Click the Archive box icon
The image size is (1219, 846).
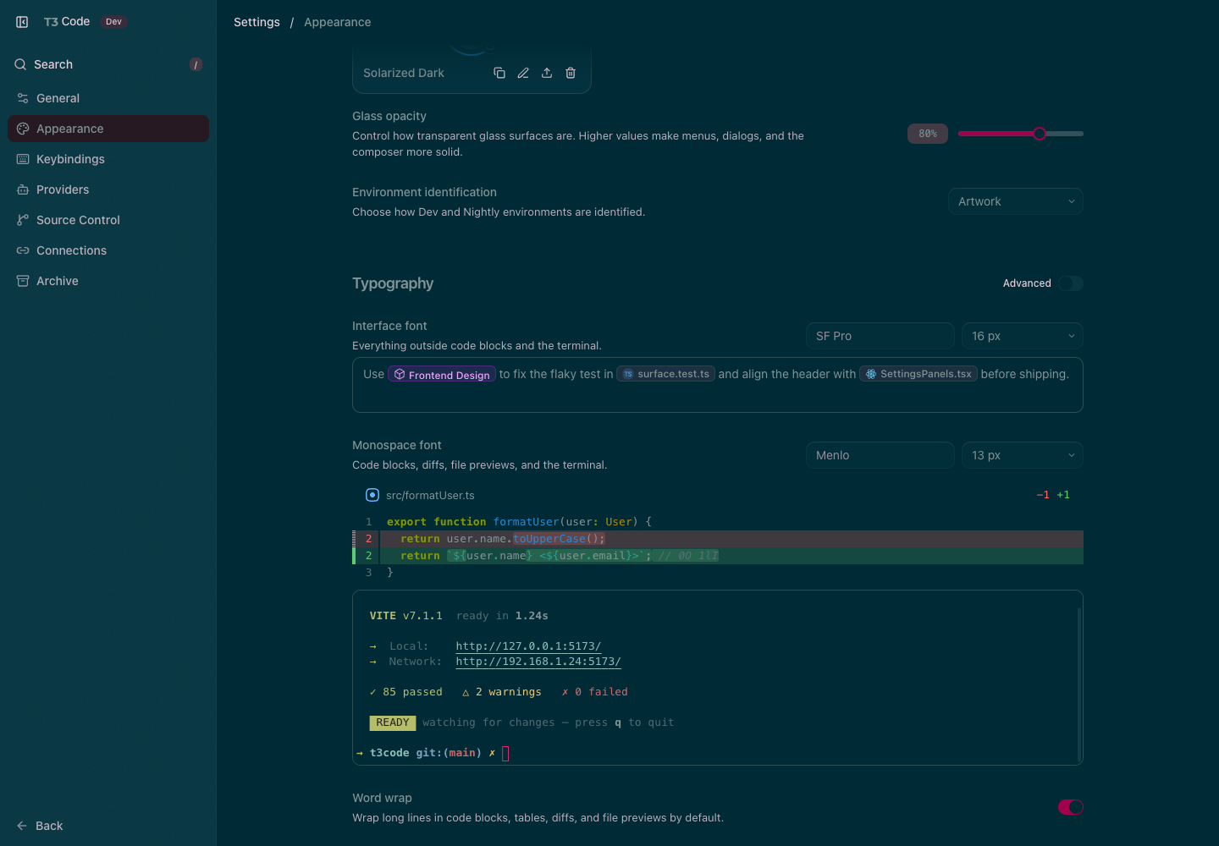point(23,281)
